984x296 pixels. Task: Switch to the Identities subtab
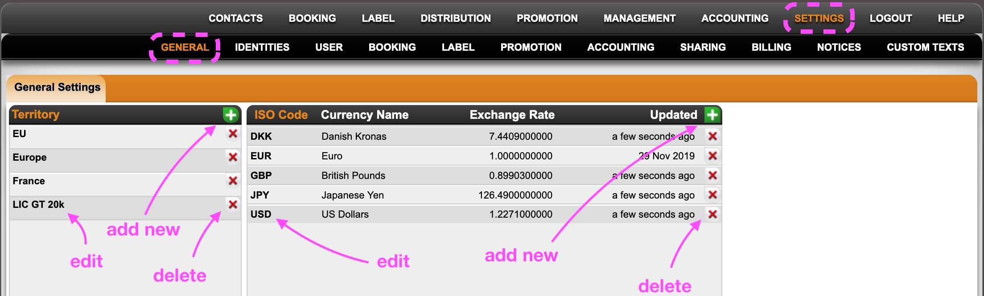point(262,47)
